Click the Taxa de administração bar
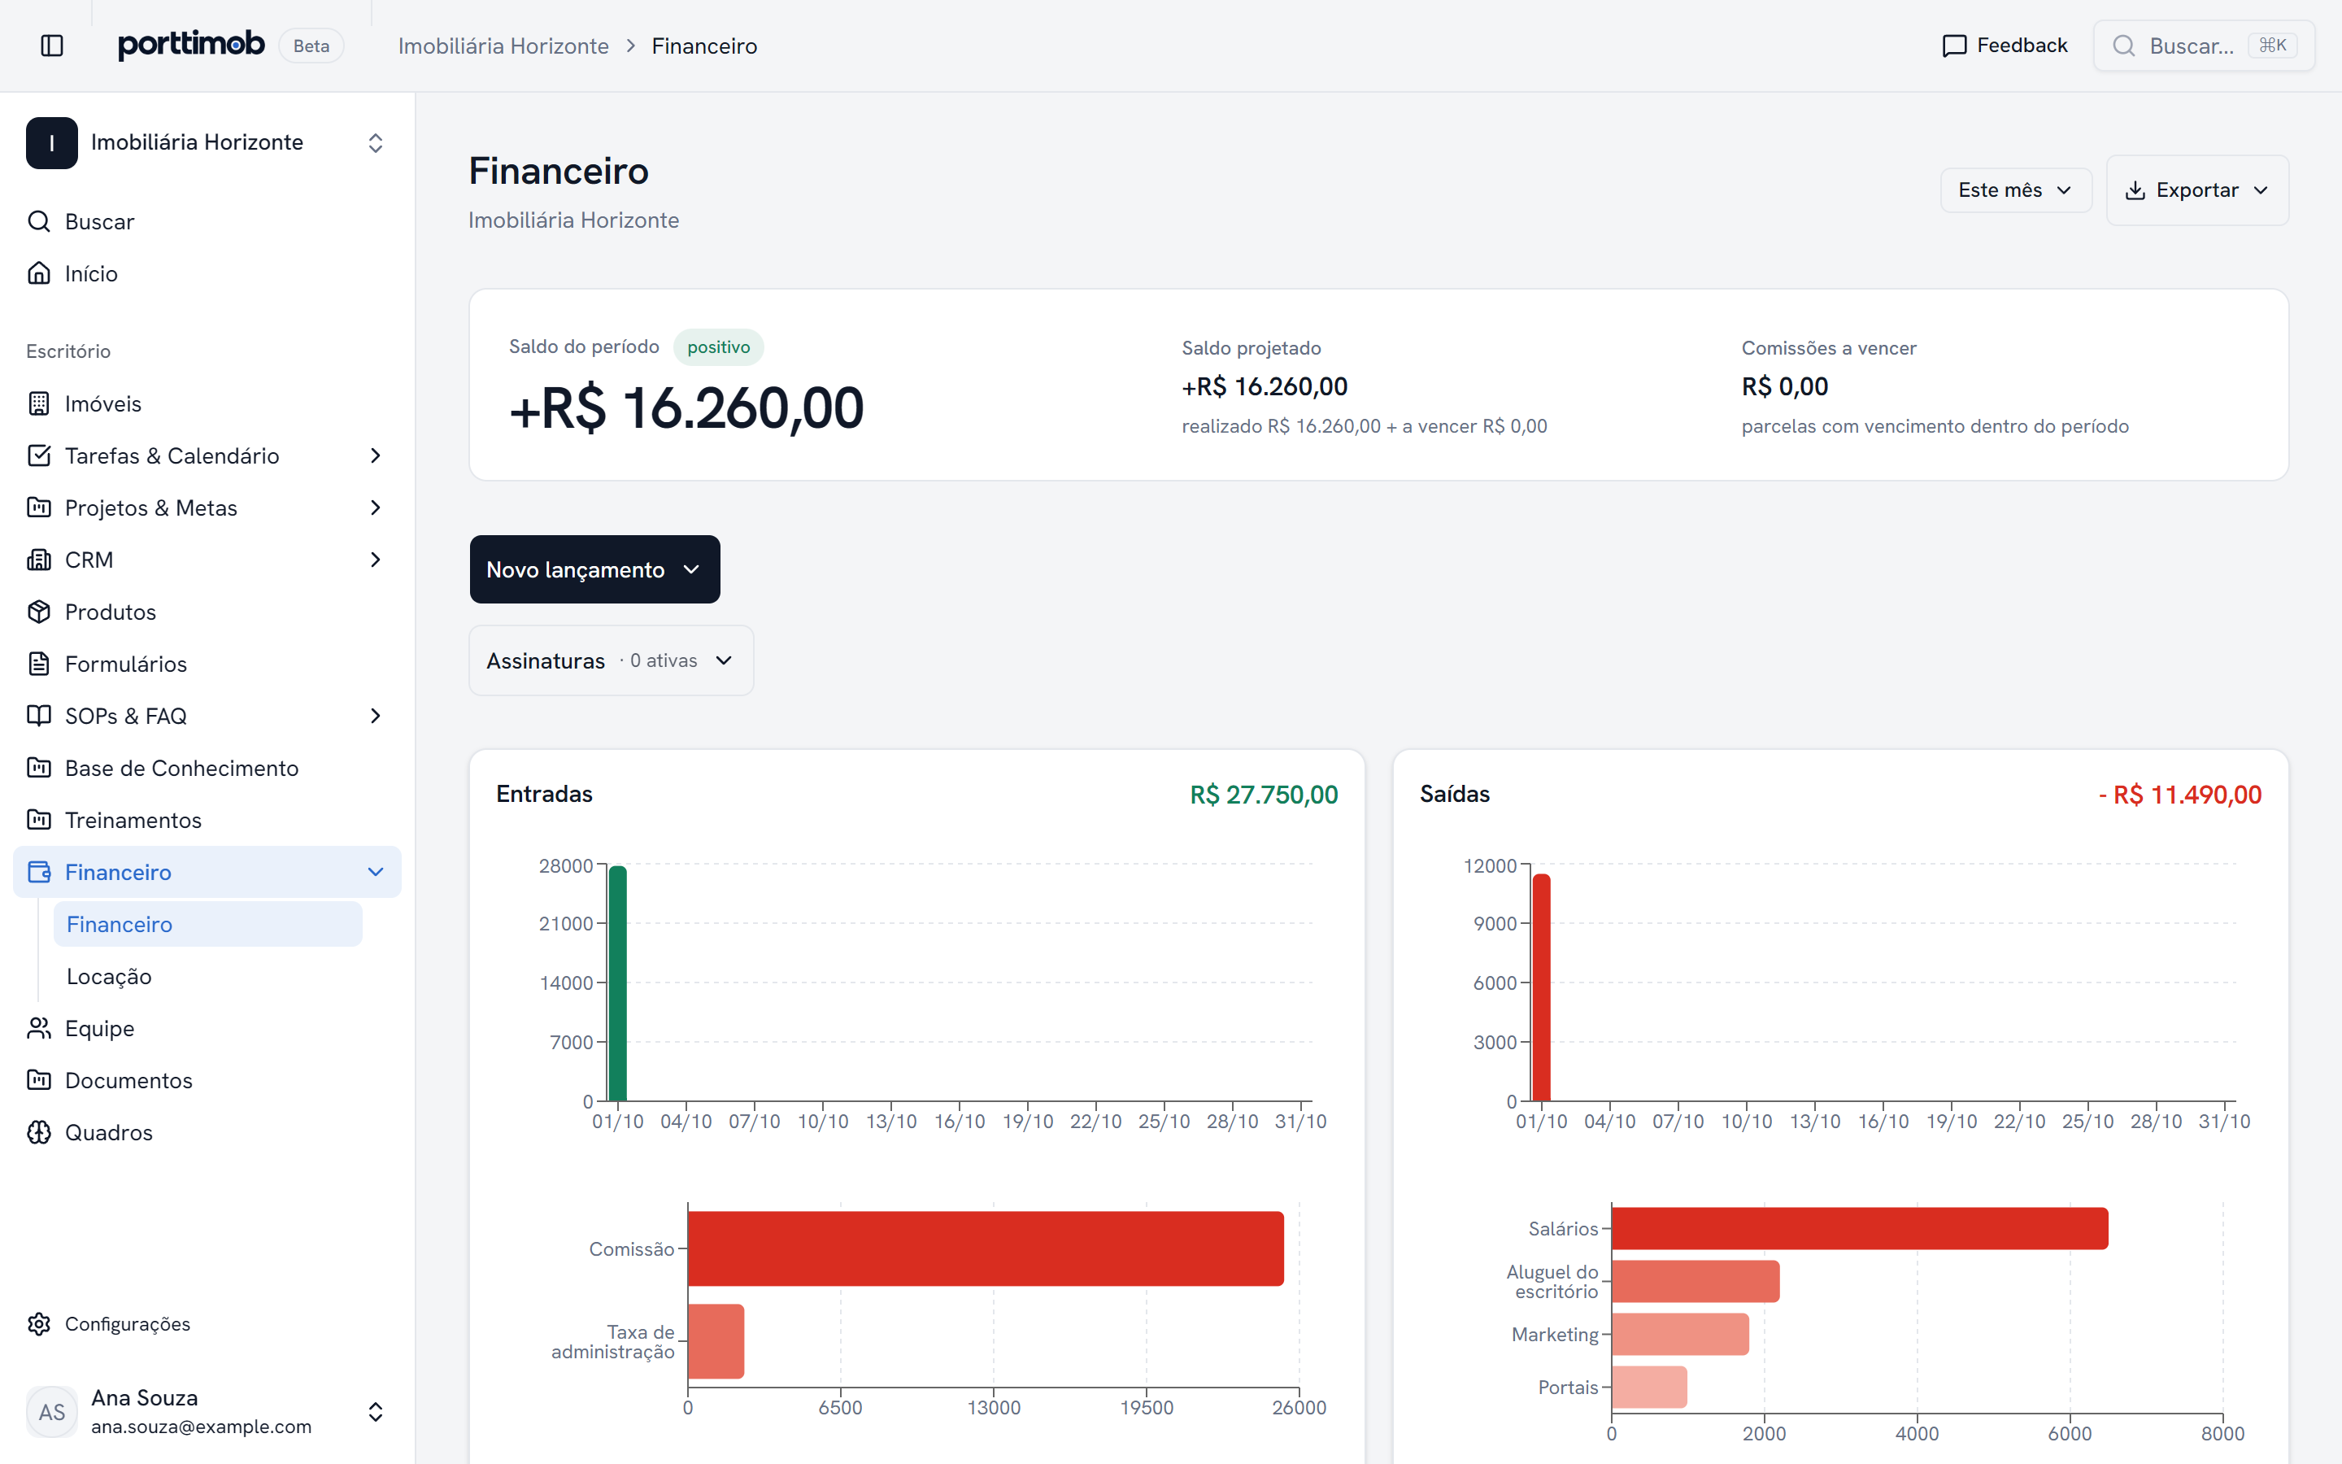Image resolution: width=2342 pixels, height=1464 pixels. pyautogui.click(x=715, y=1341)
